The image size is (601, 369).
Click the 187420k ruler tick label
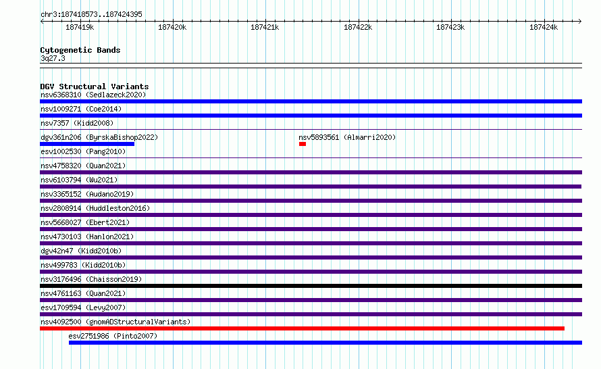point(172,27)
